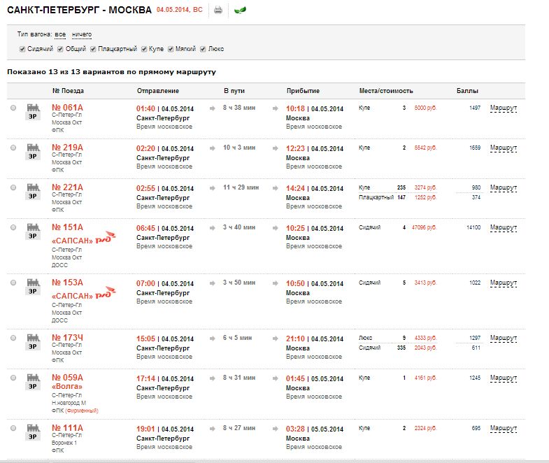Open train number № 221А link
Image resolution: width=549 pixels, height=463 pixels.
67,187
